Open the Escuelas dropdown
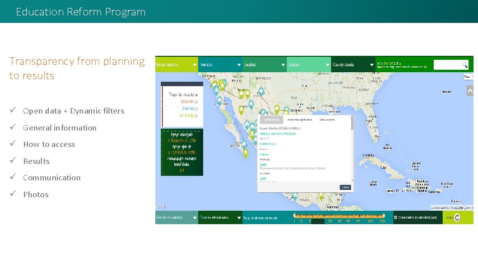 point(309,65)
